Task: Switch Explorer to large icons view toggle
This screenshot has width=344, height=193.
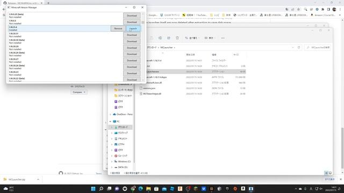Action: pos(330,173)
